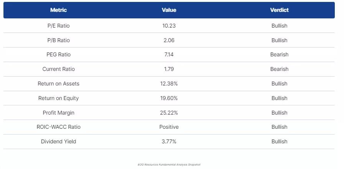The height and width of the screenshot is (169, 344).
Task: Click the Positive ROIC-WACC Ratio value
Action: pyautogui.click(x=169, y=127)
